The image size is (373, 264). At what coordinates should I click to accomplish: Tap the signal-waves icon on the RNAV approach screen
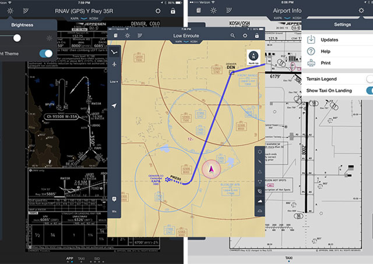click(25, 10)
